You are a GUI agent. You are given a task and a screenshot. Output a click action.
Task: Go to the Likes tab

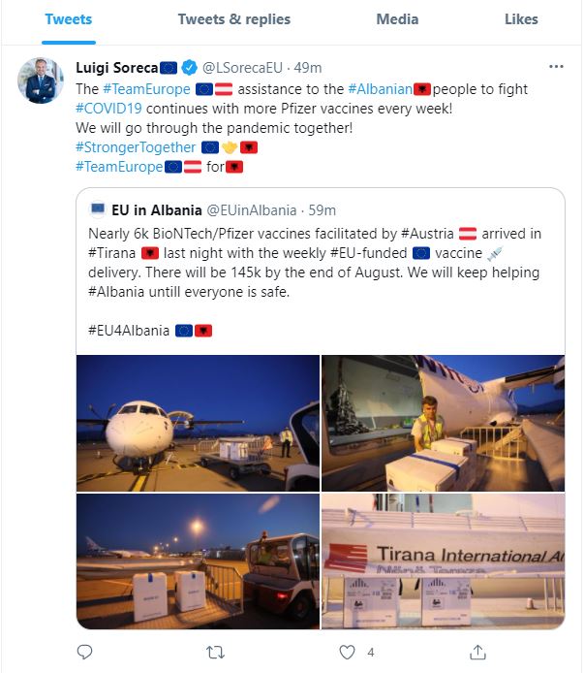tap(522, 19)
